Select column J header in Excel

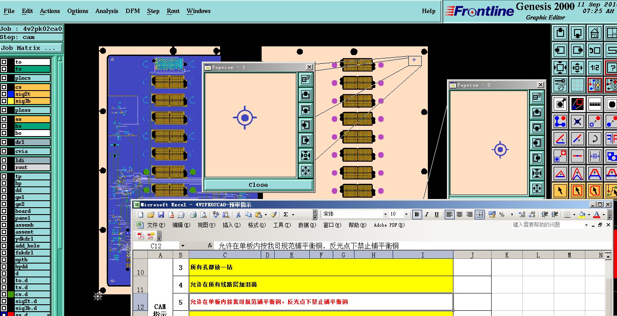[x=472, y=255]
